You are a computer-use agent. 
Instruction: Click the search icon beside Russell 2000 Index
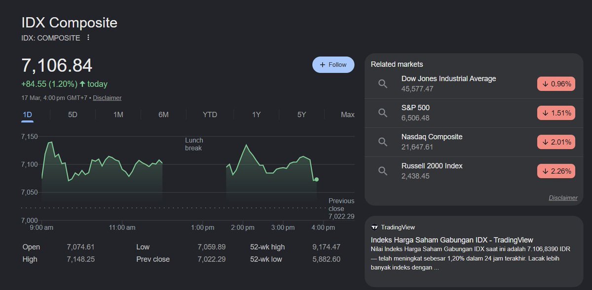(x=383, y=171)
